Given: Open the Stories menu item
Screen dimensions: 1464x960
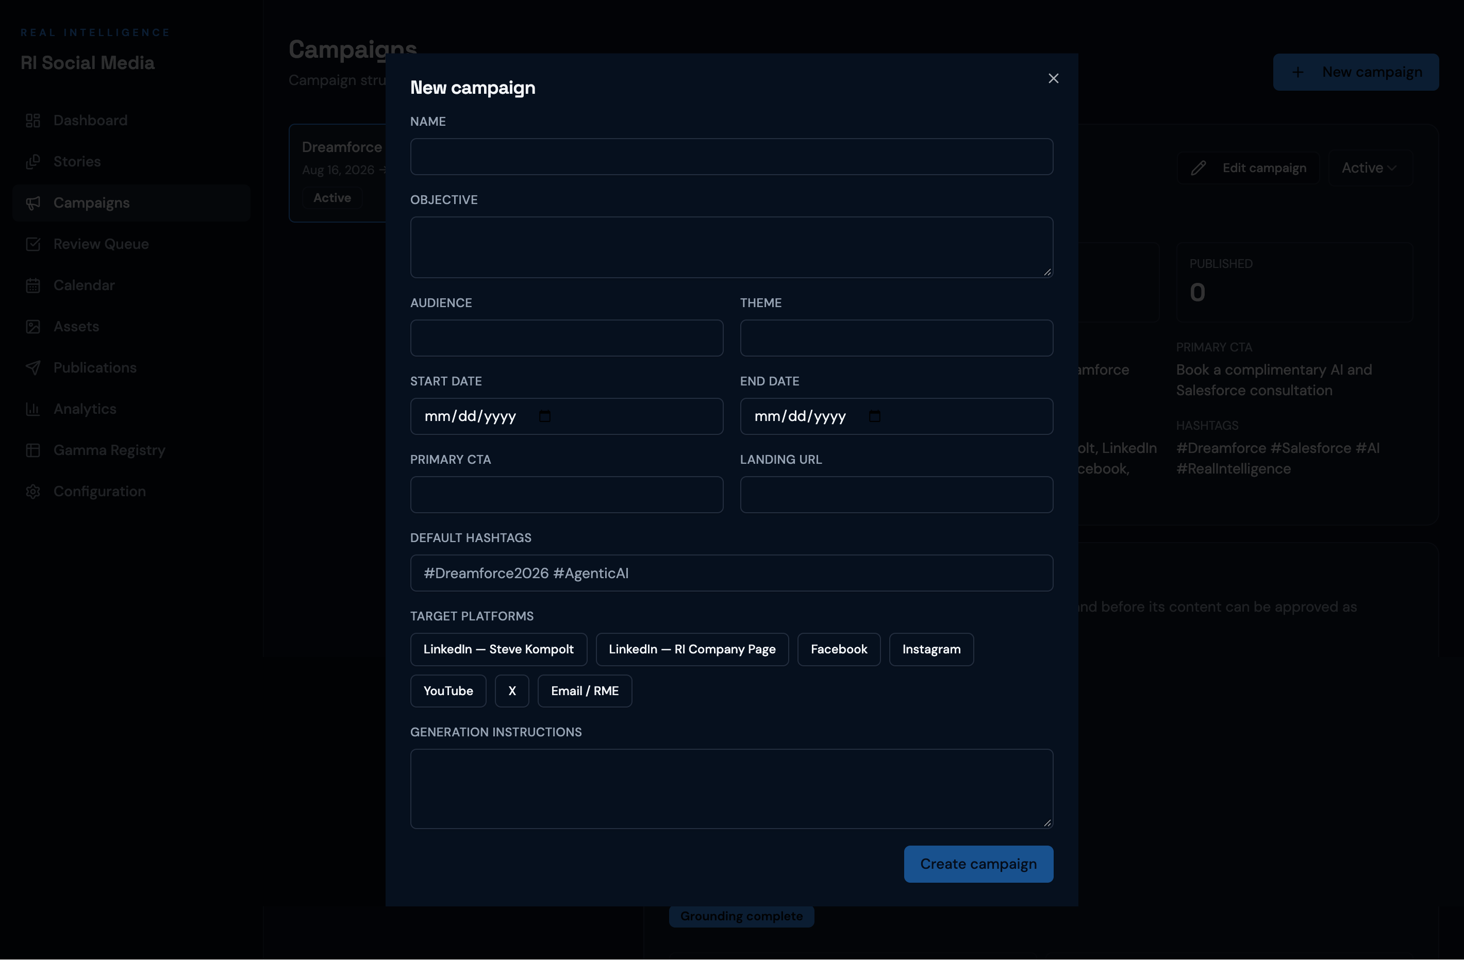Looking at the screenshot, I should pyautogui.click(x=131, y=162).
